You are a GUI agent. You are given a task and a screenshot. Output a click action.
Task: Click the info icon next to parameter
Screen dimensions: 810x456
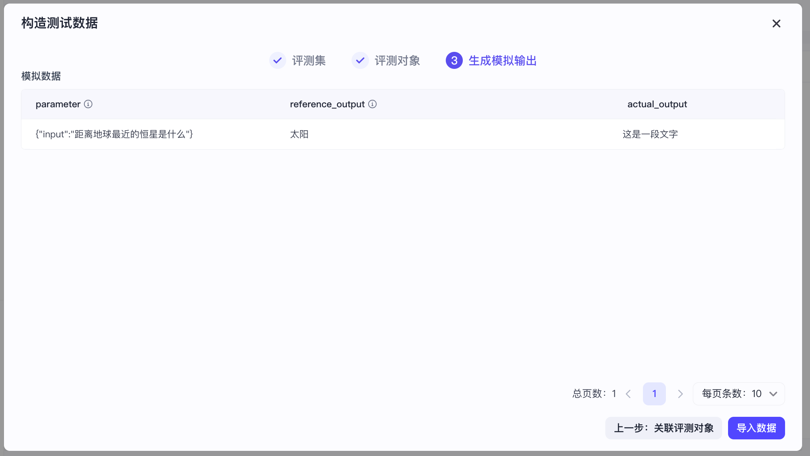88,104
